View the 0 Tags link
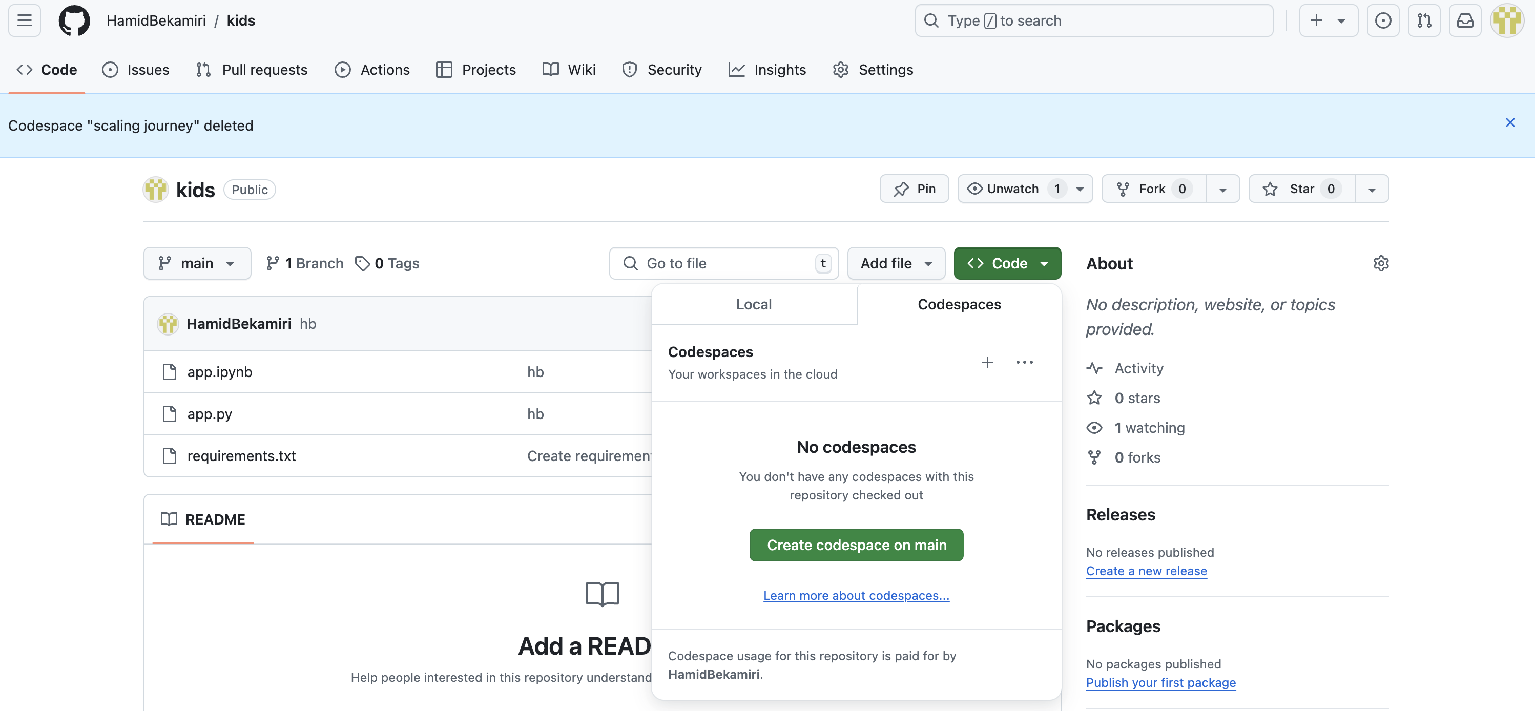Screen dimensions: 1535x711 (x=387, y=263)
